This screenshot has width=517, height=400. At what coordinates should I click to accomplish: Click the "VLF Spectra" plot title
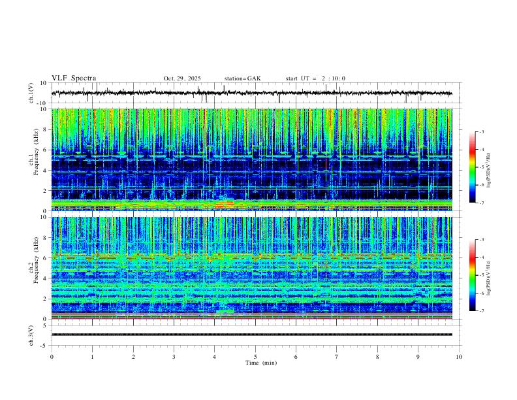pos(74,78)
